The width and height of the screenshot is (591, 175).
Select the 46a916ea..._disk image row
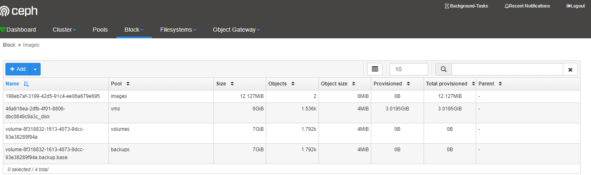292,112
